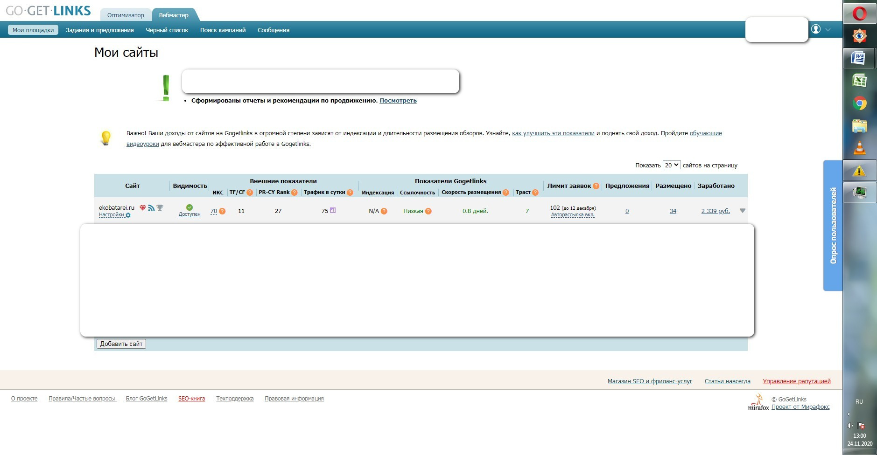Click the green checkmark visibility status icon

coord(189,207)
